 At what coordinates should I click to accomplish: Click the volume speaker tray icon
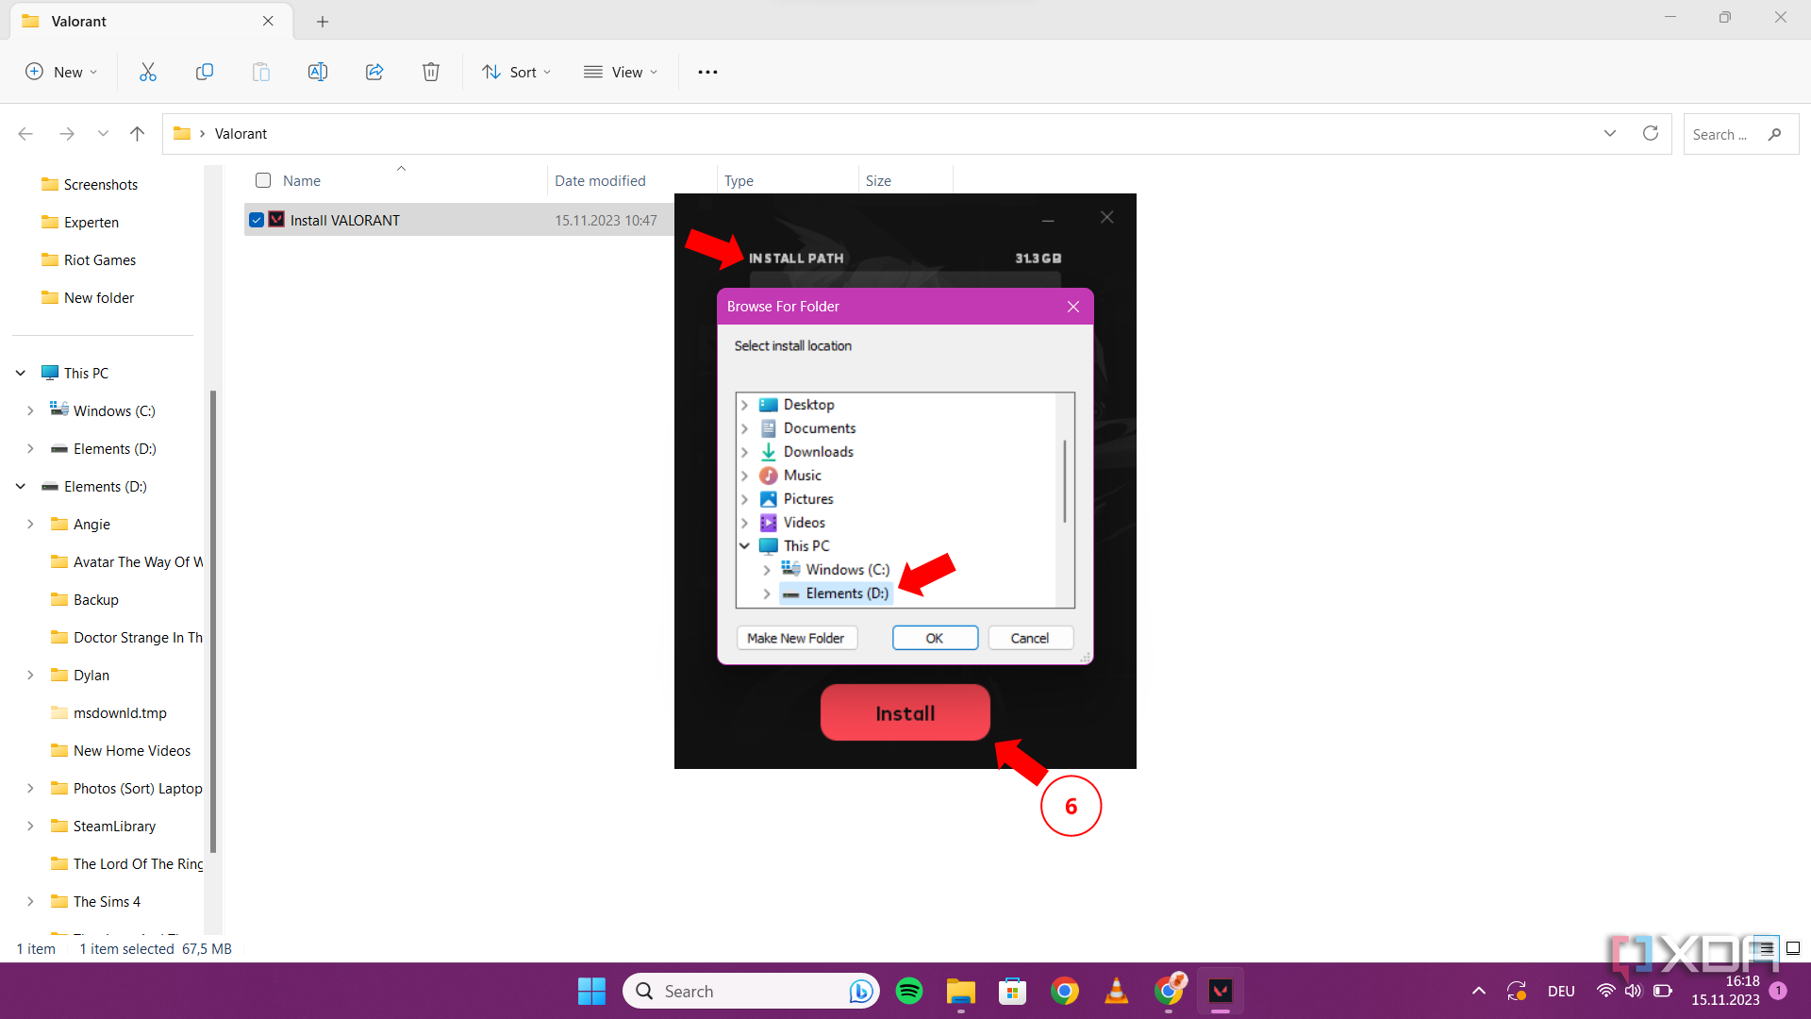[1634, 991]
